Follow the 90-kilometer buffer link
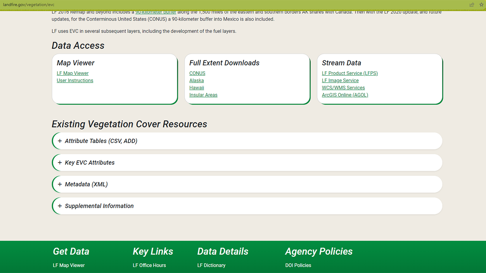The width and height of the screenshot is (486, 273). pyautogui.click(x=156, y=12)
